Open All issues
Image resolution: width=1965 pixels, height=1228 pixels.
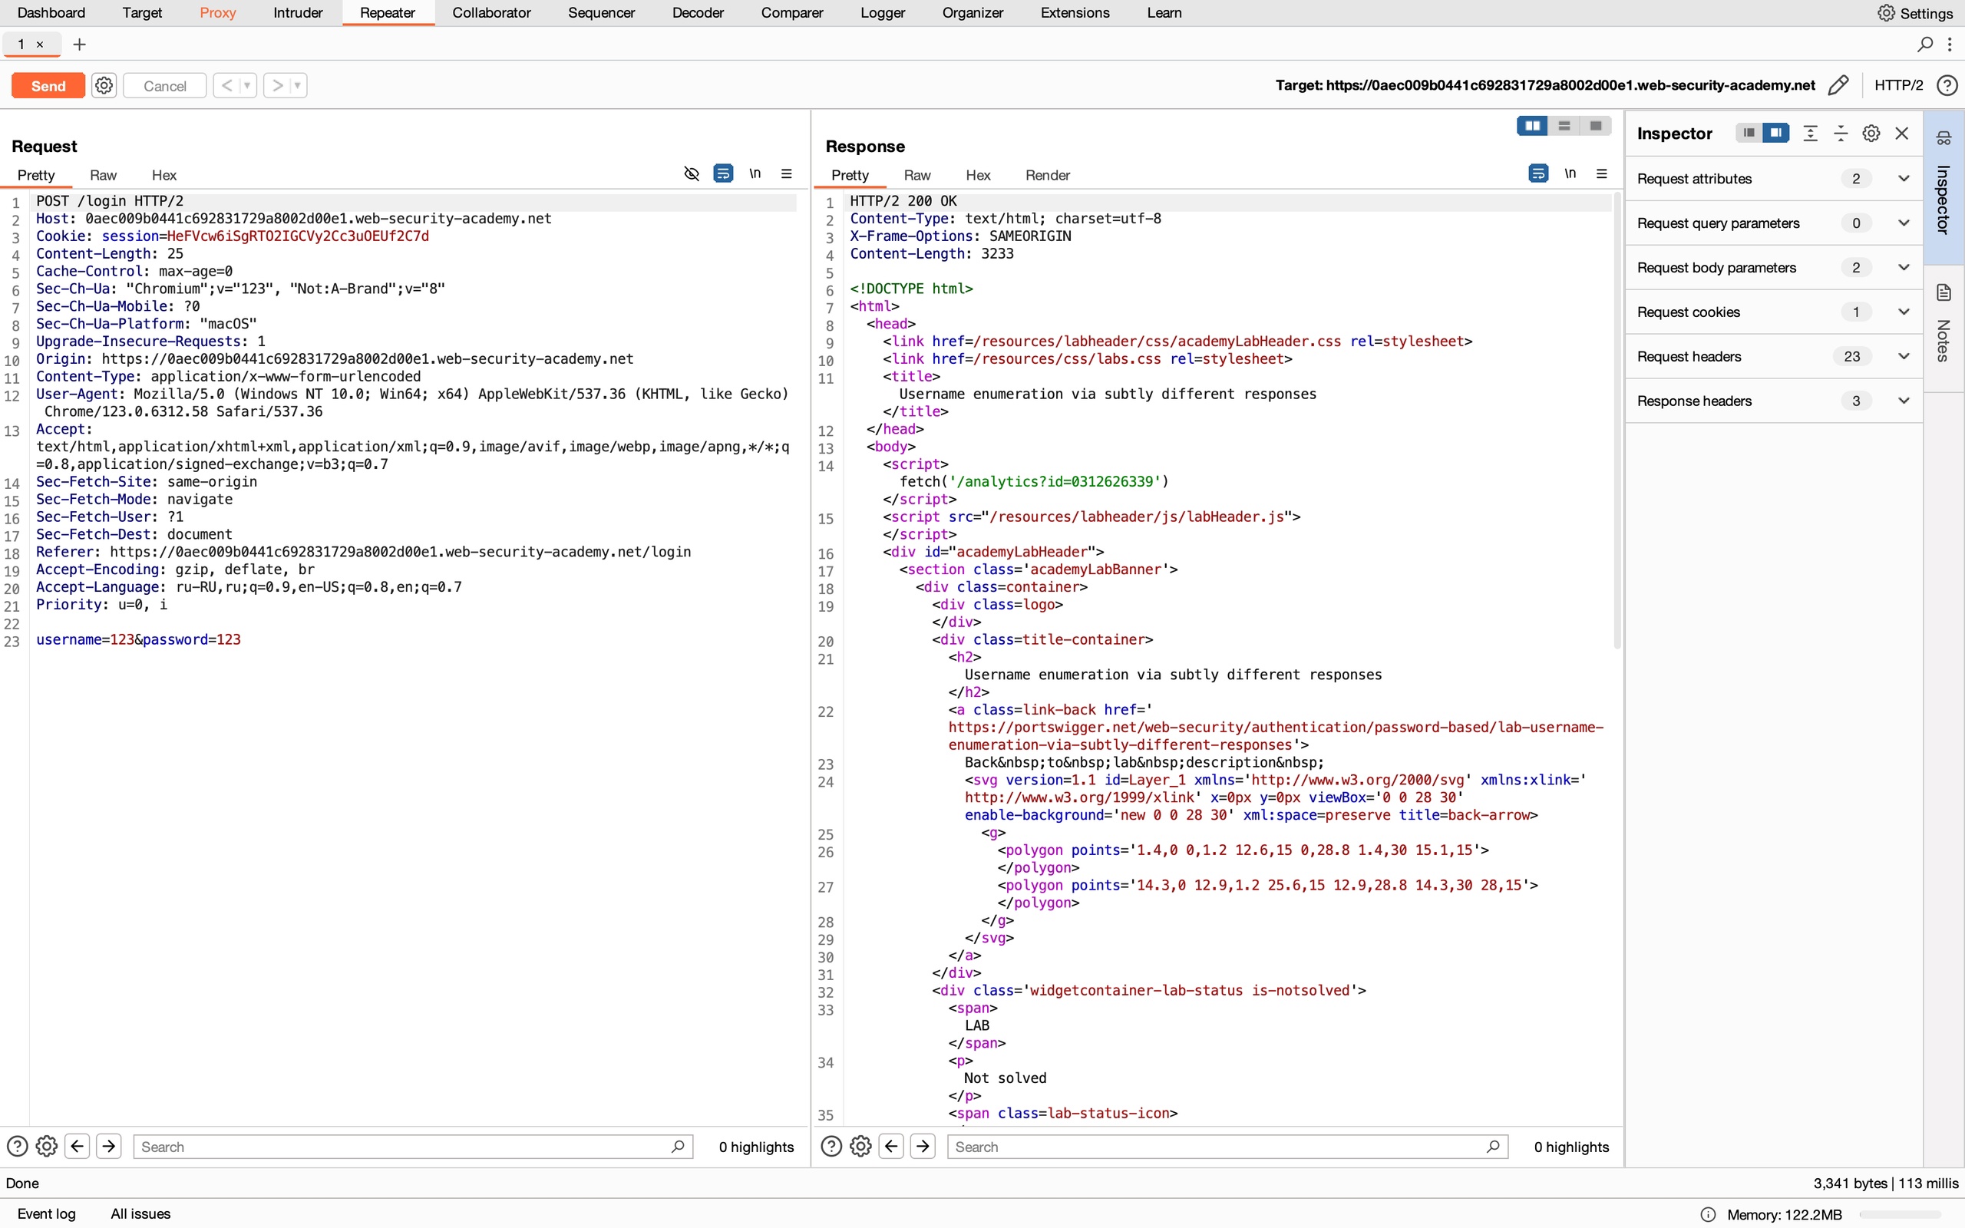pos(140,1213)
